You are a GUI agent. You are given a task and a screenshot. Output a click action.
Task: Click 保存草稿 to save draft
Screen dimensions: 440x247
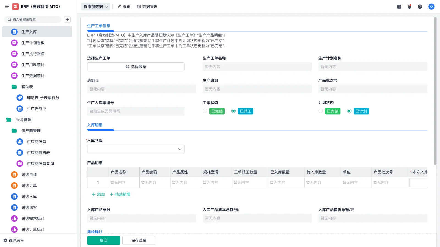point(139,240)
